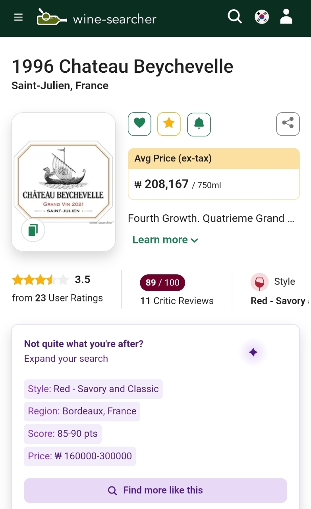Toggle the gold star rating button
The image size is (311, 509).
(x=169, y=124)
